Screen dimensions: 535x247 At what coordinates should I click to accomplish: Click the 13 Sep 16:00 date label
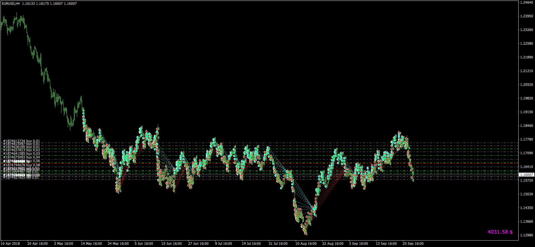[x=386, y=244]
